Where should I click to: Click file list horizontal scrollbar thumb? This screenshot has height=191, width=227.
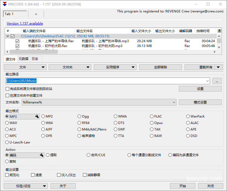(34, 52)
